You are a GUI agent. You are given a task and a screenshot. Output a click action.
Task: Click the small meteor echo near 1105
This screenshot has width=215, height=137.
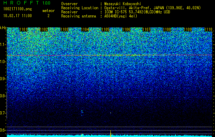click(x=111, y=113)
